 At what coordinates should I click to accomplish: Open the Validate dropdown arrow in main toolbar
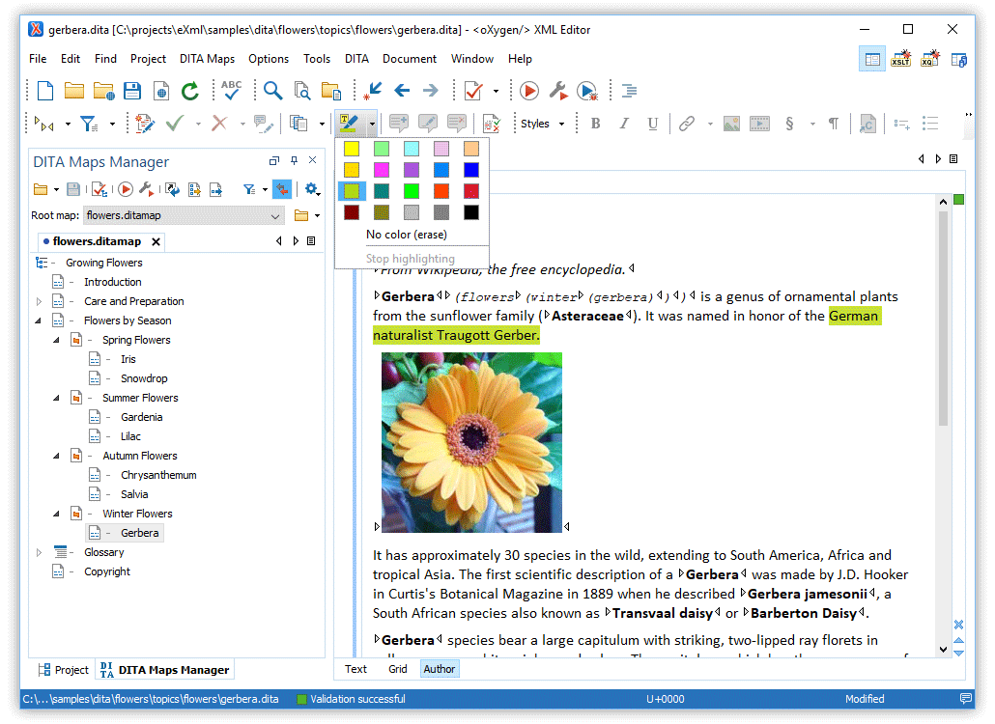496,91
